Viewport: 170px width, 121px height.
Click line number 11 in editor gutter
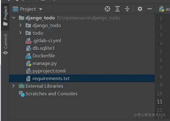pyautogui.click(x=160, y=102)
